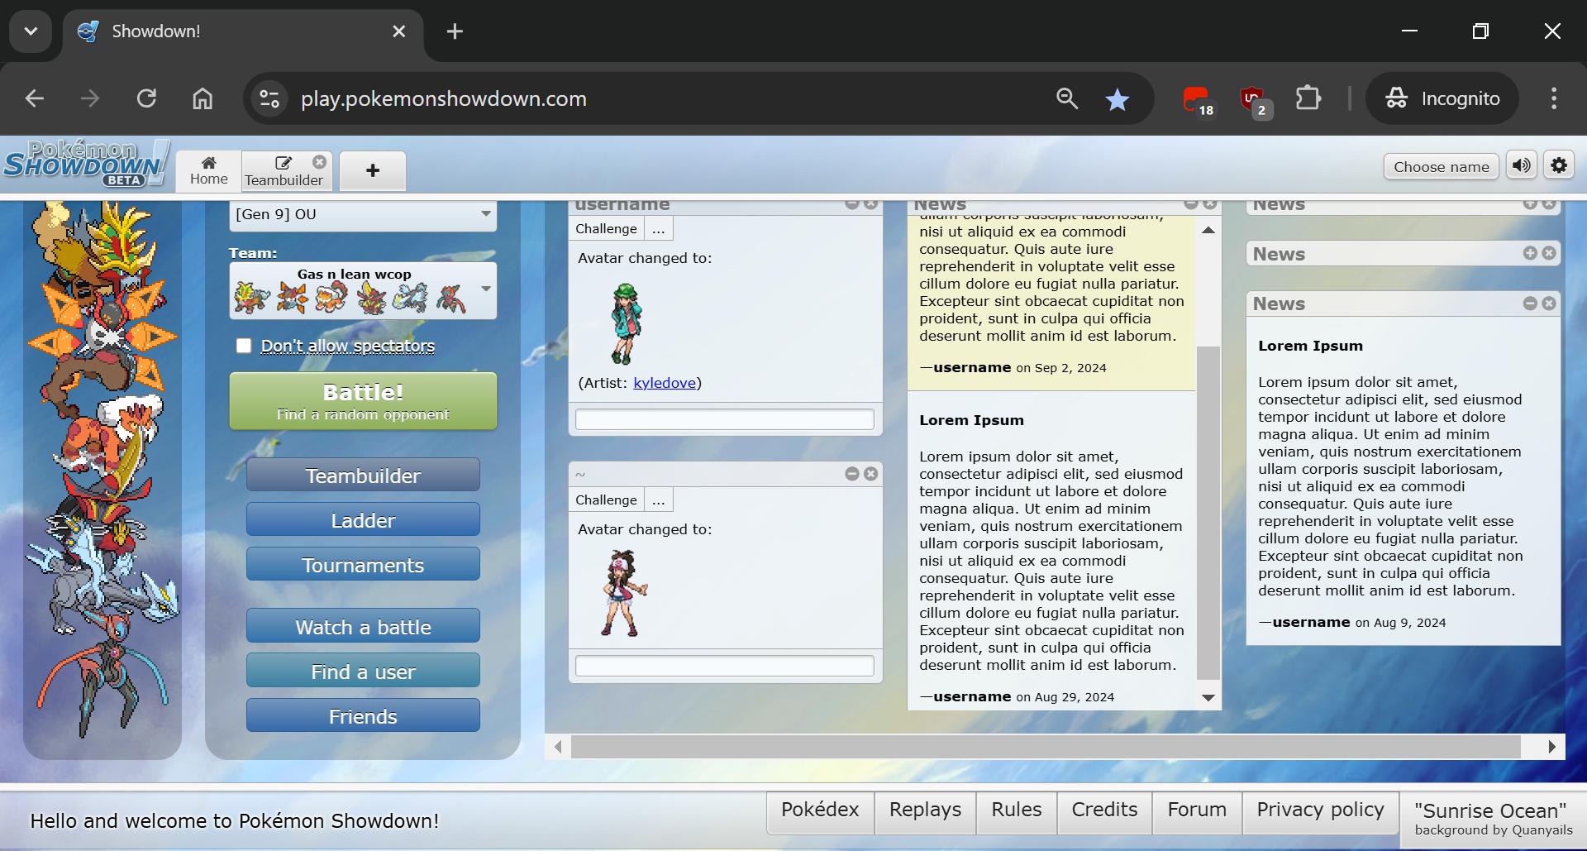
Task: Click the Pokémon Showdown logo
Action: coord(86,164)
